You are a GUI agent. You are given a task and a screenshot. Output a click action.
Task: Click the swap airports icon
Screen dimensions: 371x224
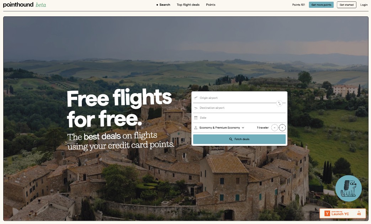279,103
